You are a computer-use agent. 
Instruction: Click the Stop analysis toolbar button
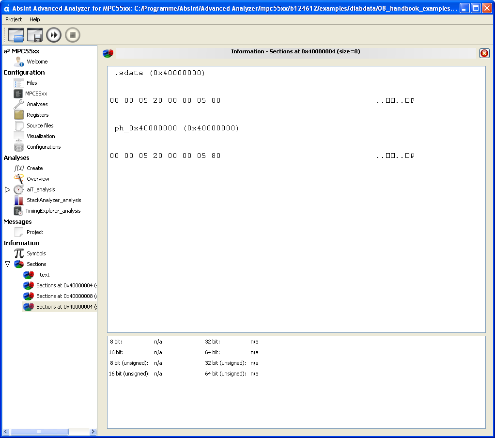tap(73, 35)
